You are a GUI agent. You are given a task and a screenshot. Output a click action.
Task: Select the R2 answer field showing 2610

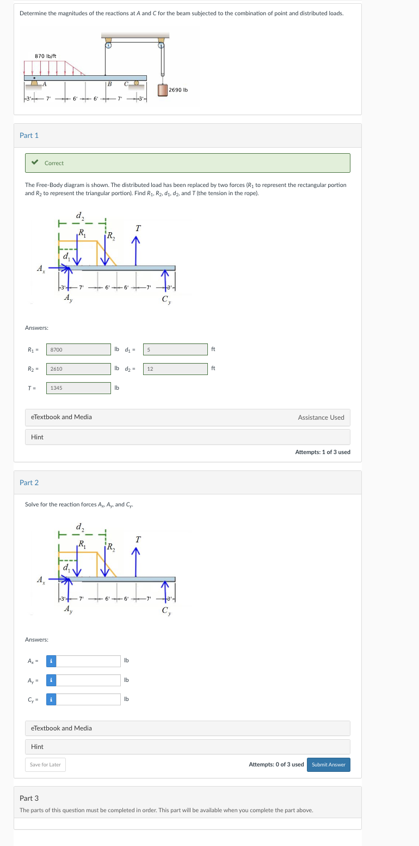pos(78,368)
